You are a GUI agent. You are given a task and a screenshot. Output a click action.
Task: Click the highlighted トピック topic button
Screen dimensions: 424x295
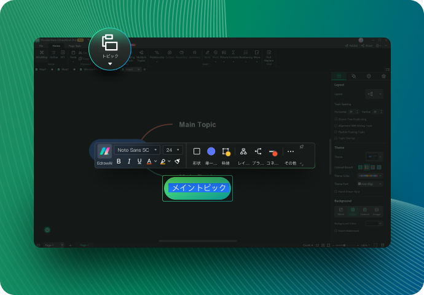tap(110, 47)
